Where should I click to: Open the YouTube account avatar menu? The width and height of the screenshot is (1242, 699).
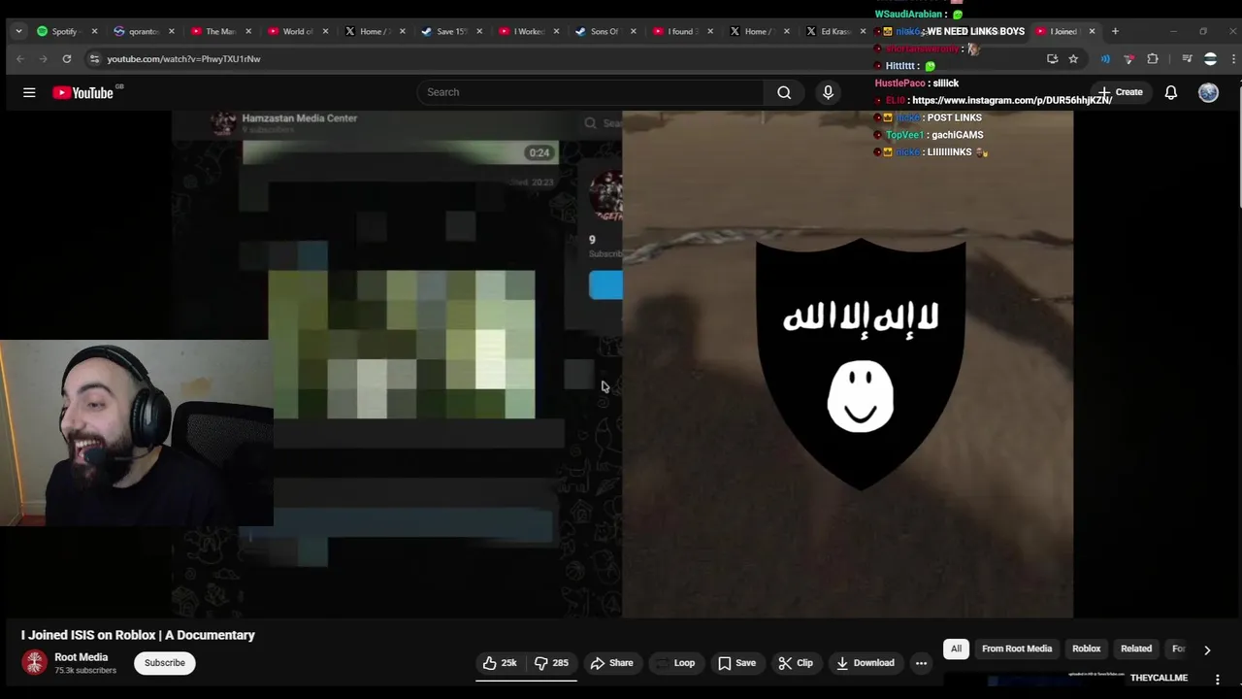1208,92
